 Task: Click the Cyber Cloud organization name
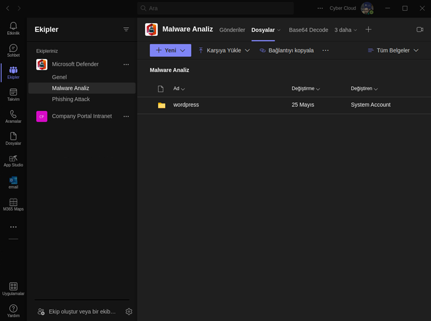coord(342,8)
